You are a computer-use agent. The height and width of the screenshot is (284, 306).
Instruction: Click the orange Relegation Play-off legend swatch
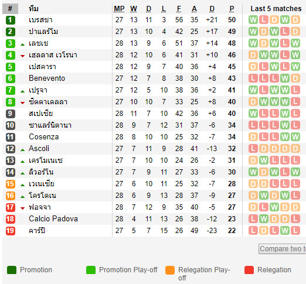(170, 270)
